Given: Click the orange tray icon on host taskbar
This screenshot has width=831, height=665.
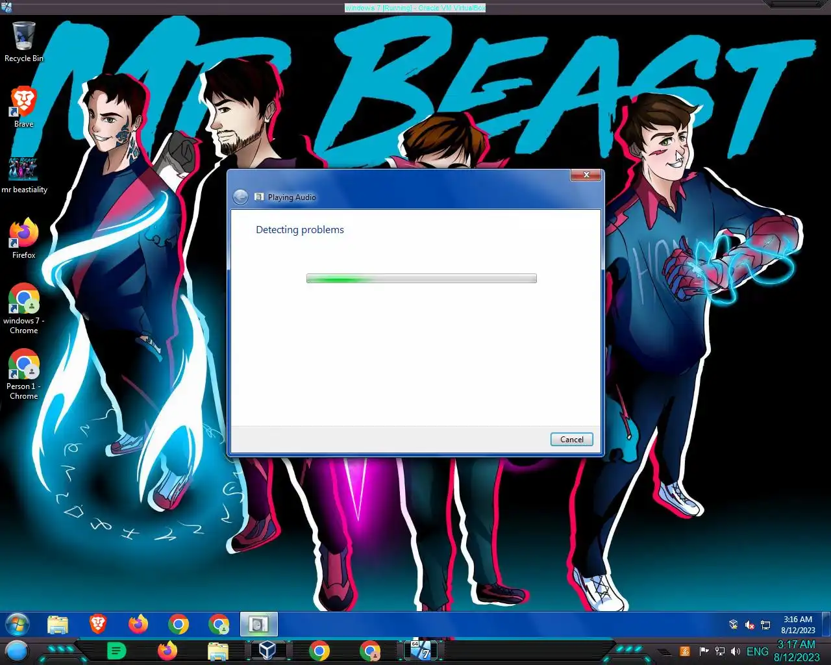Looking at the screenshot, I should (685, 651).
